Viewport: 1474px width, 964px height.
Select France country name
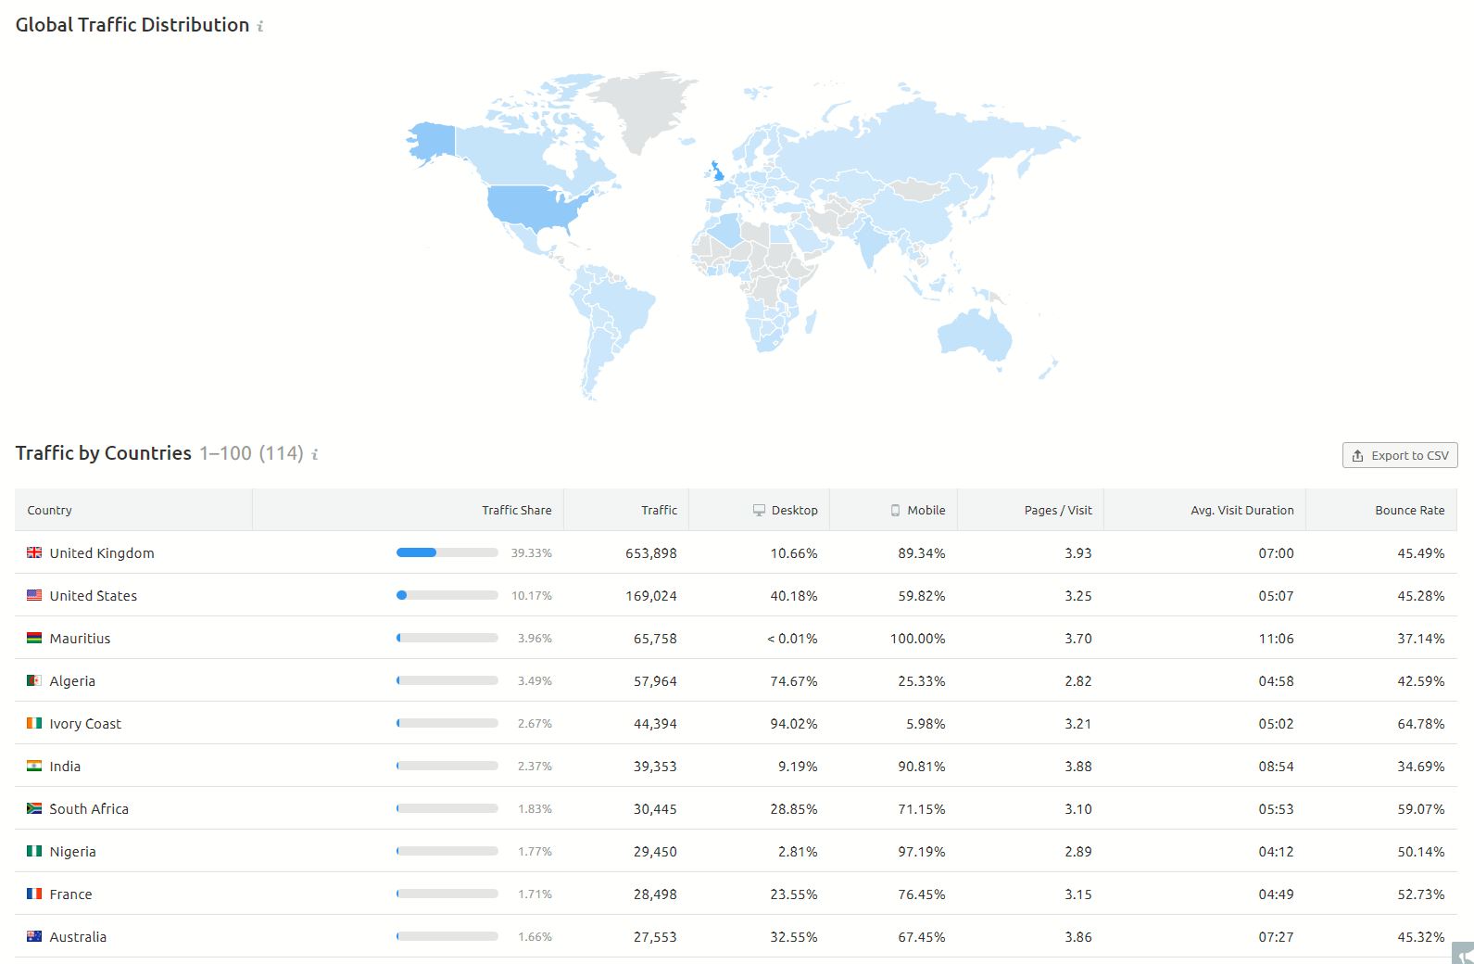click(70, 894)
